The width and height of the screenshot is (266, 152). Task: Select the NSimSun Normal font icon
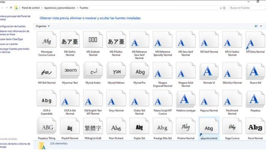tap(232, 70)
